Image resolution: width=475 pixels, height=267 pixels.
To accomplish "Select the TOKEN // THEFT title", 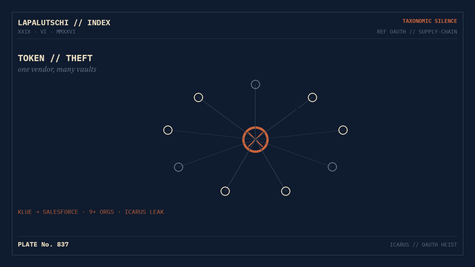I will point(55,58).
